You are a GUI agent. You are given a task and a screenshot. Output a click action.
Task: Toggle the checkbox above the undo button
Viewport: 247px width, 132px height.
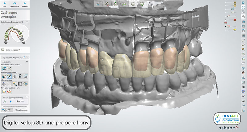(2, 106)
